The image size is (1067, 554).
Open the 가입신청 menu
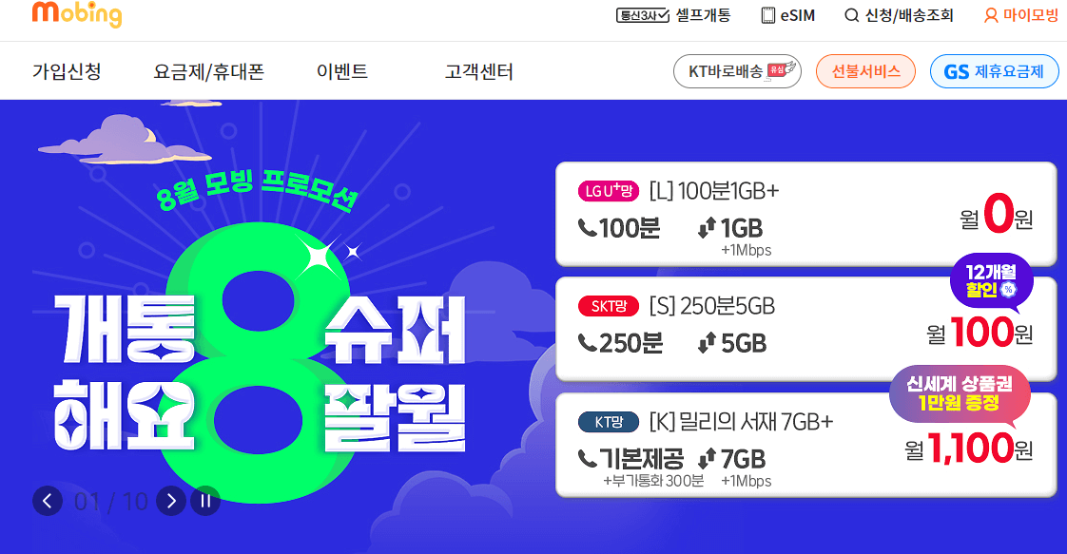click(67, 70)
